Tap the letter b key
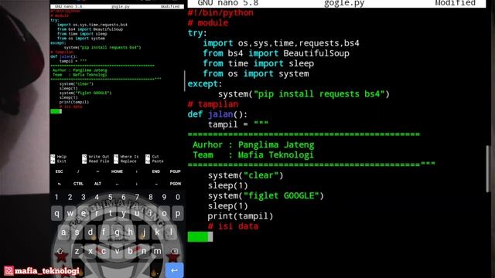This screenshot has width=495, height=278. tap(131, 252)
